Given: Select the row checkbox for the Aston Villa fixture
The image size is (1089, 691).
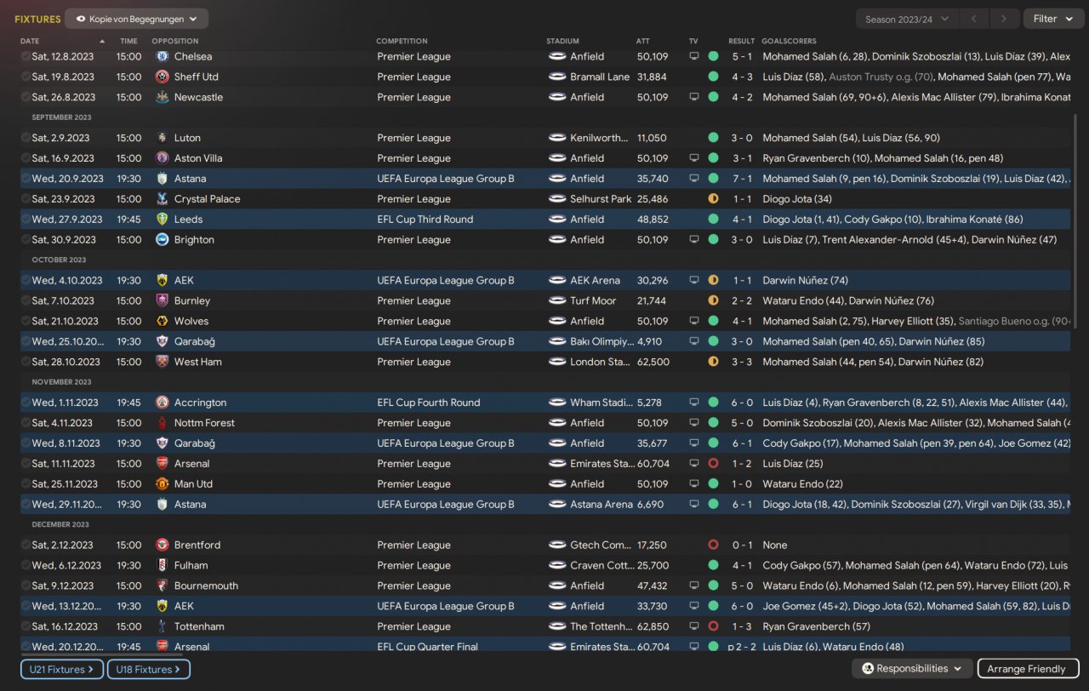Looking at the screenshot, I should tap(26, 158).
